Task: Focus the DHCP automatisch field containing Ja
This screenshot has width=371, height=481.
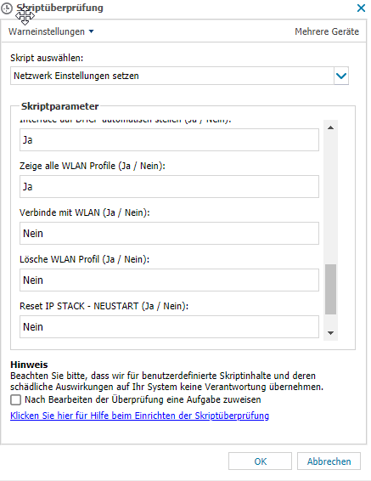Action: tap(169, 140)
